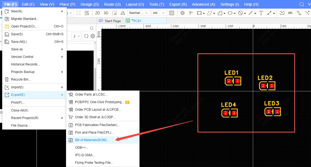This screenshot has height=167, width=311.
Task: Run the DRC check icon
Action: (290, 13)
